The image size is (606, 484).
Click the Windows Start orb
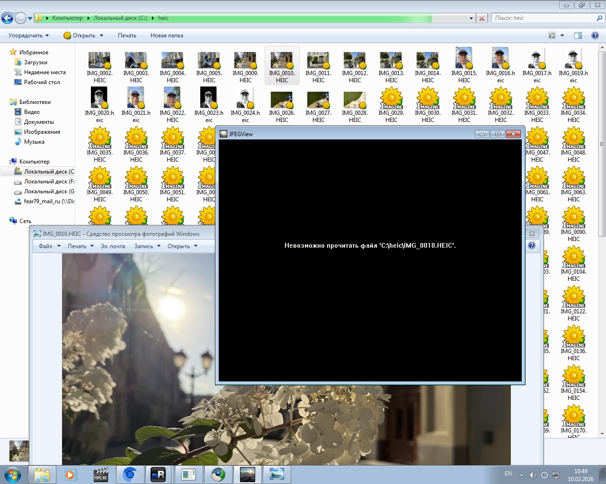[x=13, y=475]
